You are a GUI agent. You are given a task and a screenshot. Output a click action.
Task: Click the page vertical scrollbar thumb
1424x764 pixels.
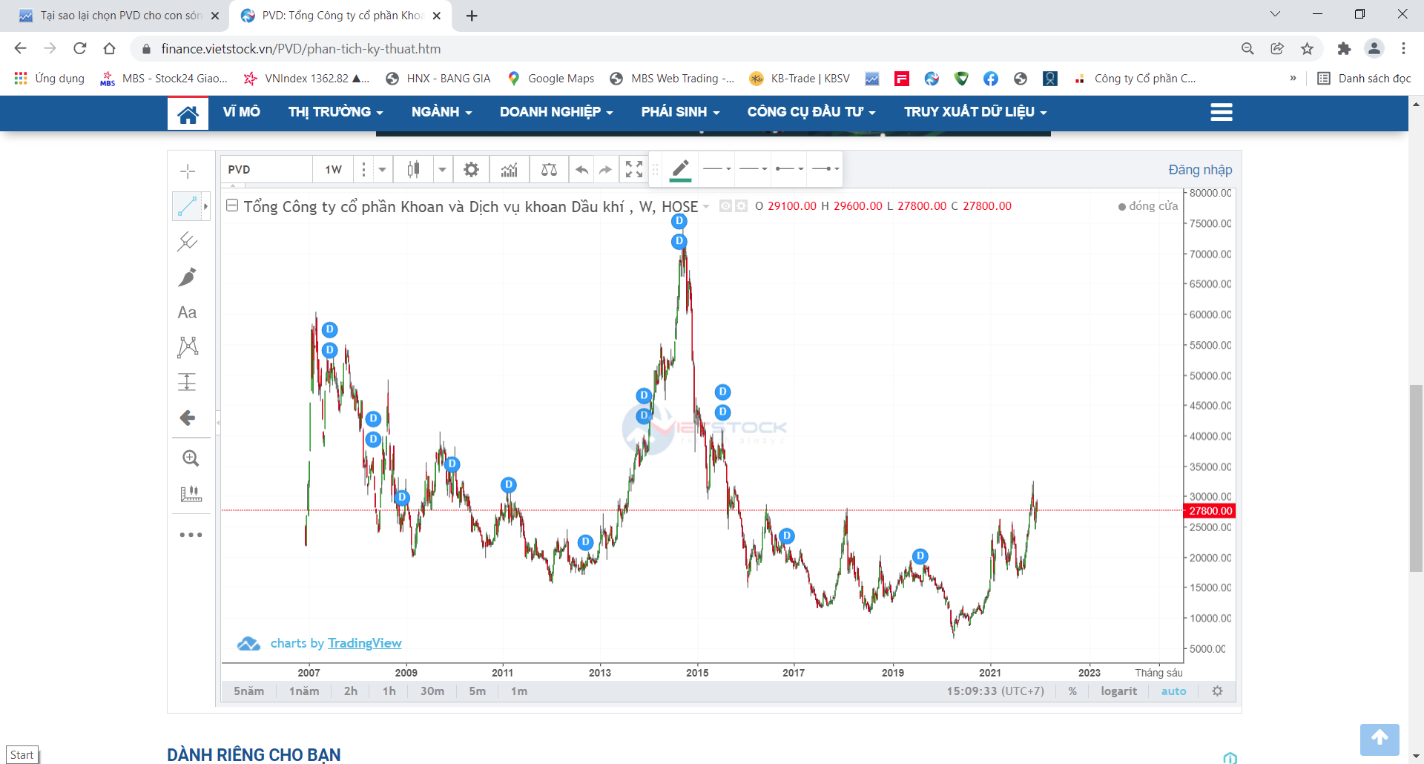coord(1416,478)
